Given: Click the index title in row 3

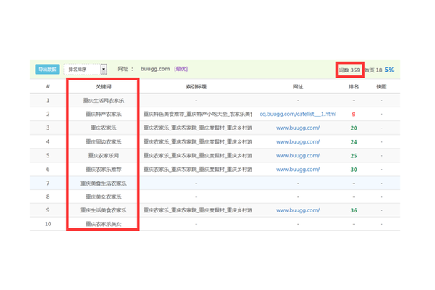Looking at the screenshot, I should click(197, 128).
